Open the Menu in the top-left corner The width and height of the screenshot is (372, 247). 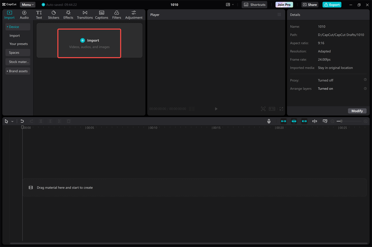(27, 4)
